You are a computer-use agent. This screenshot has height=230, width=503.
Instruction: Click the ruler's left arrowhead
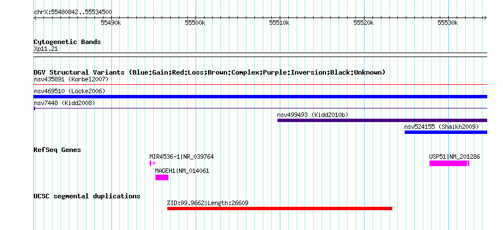pyautogui.click(x=35, y=18)
